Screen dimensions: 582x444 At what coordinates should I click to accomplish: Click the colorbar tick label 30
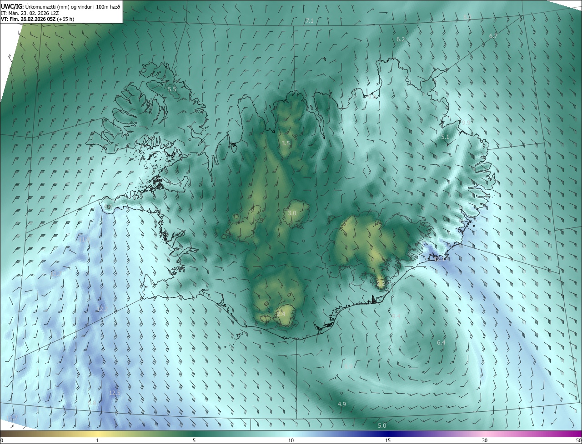(485, 440)
